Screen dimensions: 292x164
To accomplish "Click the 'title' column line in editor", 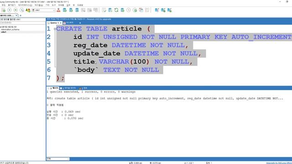I will (x=133, y=62).
